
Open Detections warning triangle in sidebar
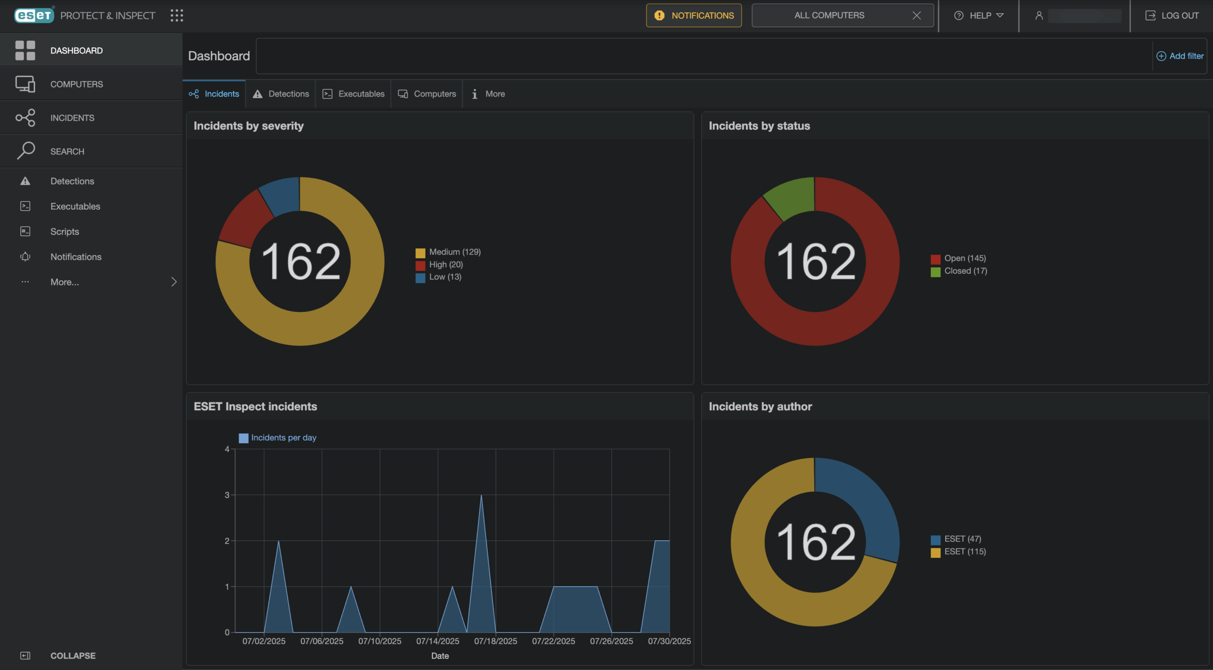tap(25, 181)
